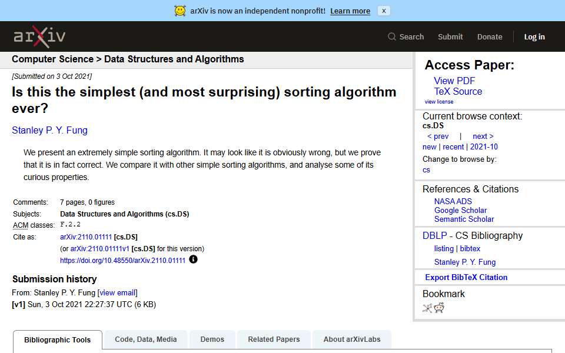
Task: Click the arXiv logo
Action: point(39,36)
